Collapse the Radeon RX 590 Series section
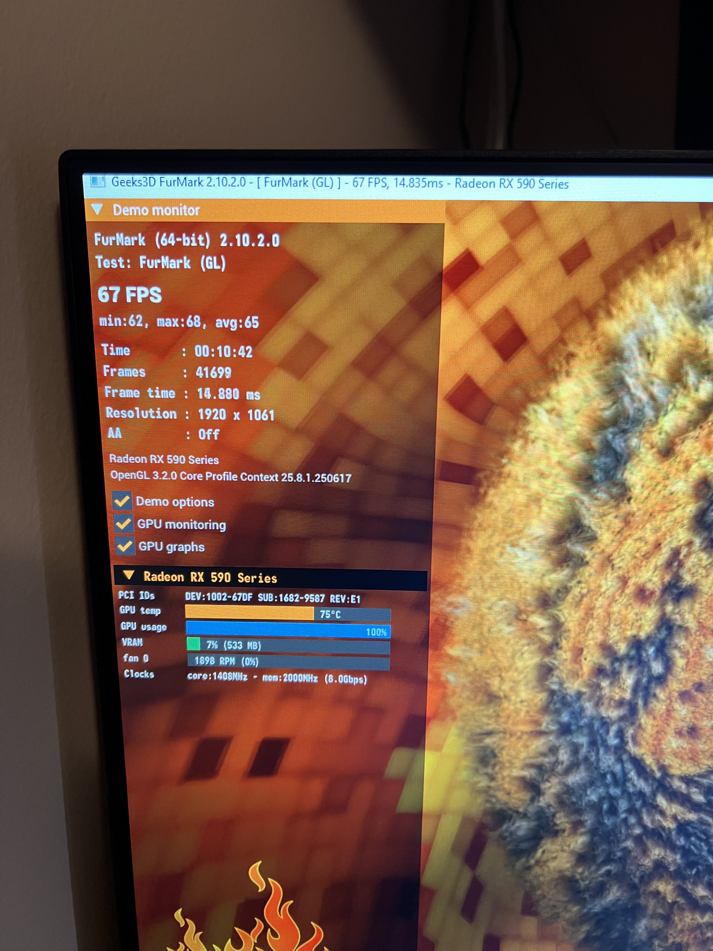Image resolution: width=713 pixels, height=951 pixels. [x=128, y=576]
